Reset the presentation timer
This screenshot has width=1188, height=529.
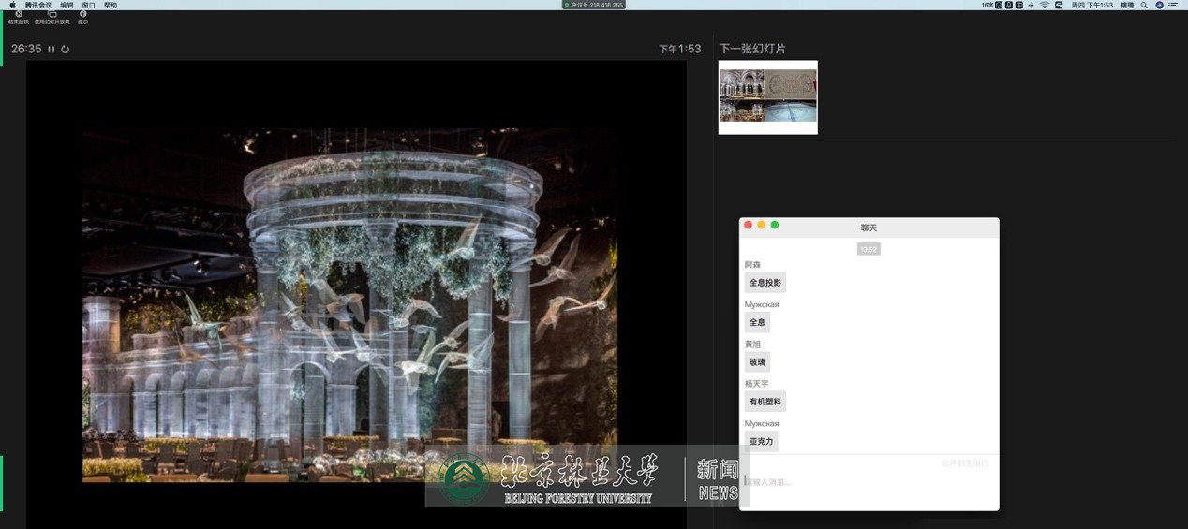[66, 49]
